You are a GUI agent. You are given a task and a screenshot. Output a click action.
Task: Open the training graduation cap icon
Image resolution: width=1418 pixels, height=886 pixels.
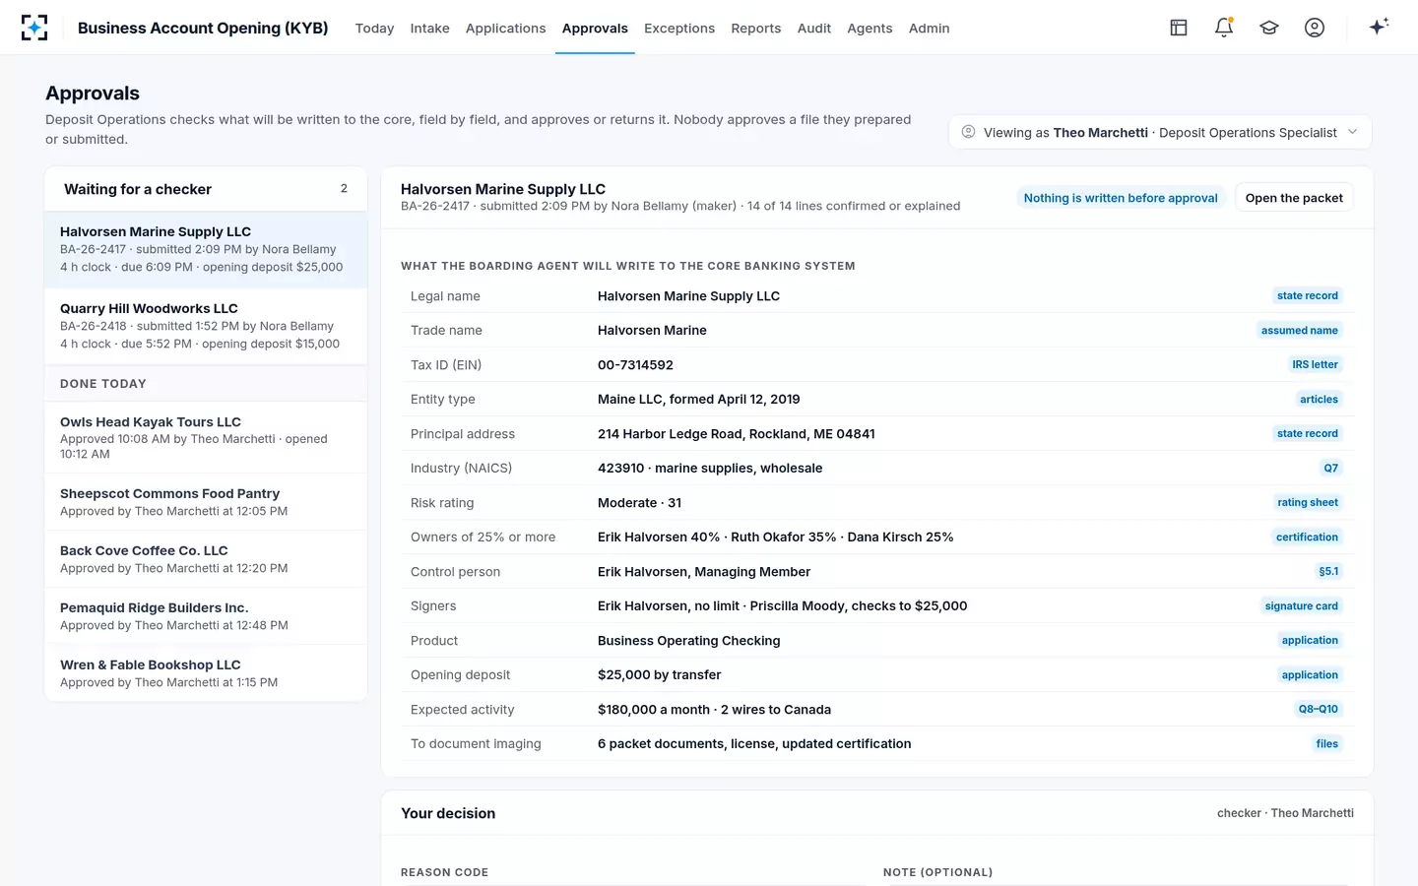click(x=1269, y=28)
